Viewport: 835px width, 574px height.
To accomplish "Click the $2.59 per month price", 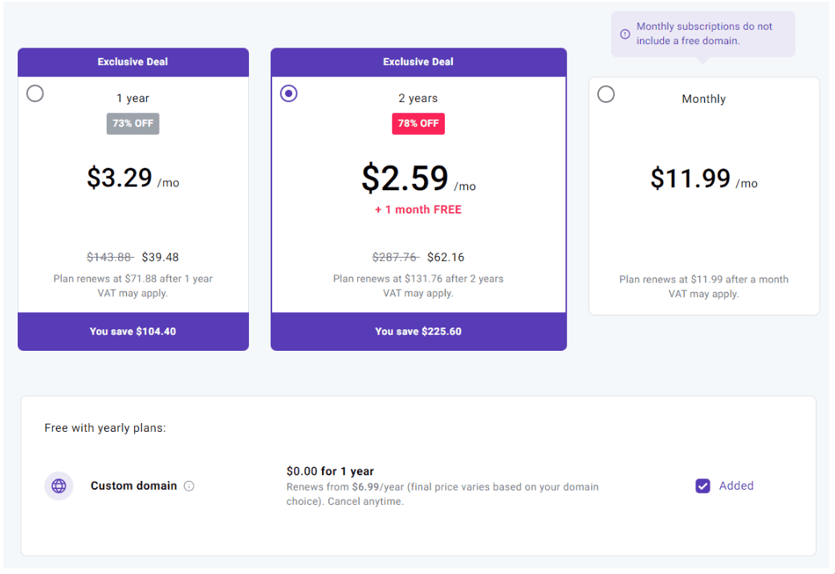I will pyautogui.click(x=418, y=178).
